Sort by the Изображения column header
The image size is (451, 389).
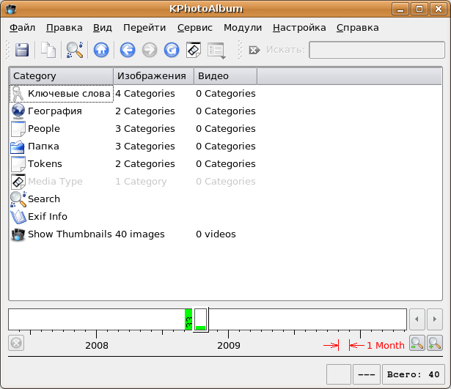153,76
